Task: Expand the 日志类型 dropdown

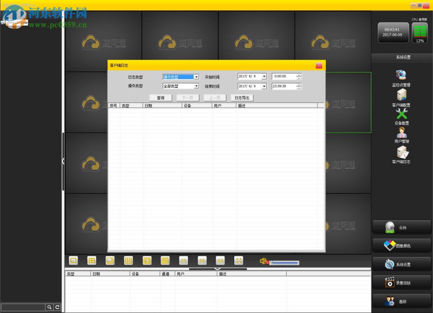Action: point(196,77)
